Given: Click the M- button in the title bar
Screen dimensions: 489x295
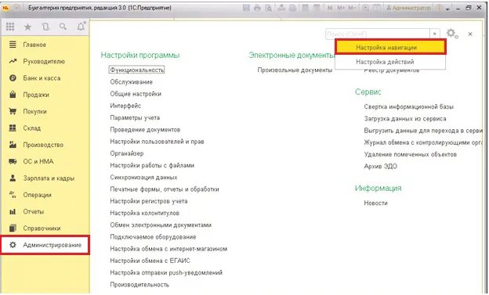Looking at the screenshot, I should coord(352,8).
